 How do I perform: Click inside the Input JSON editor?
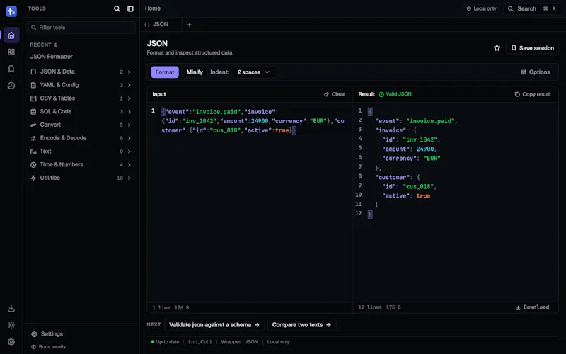click(250, 202)
